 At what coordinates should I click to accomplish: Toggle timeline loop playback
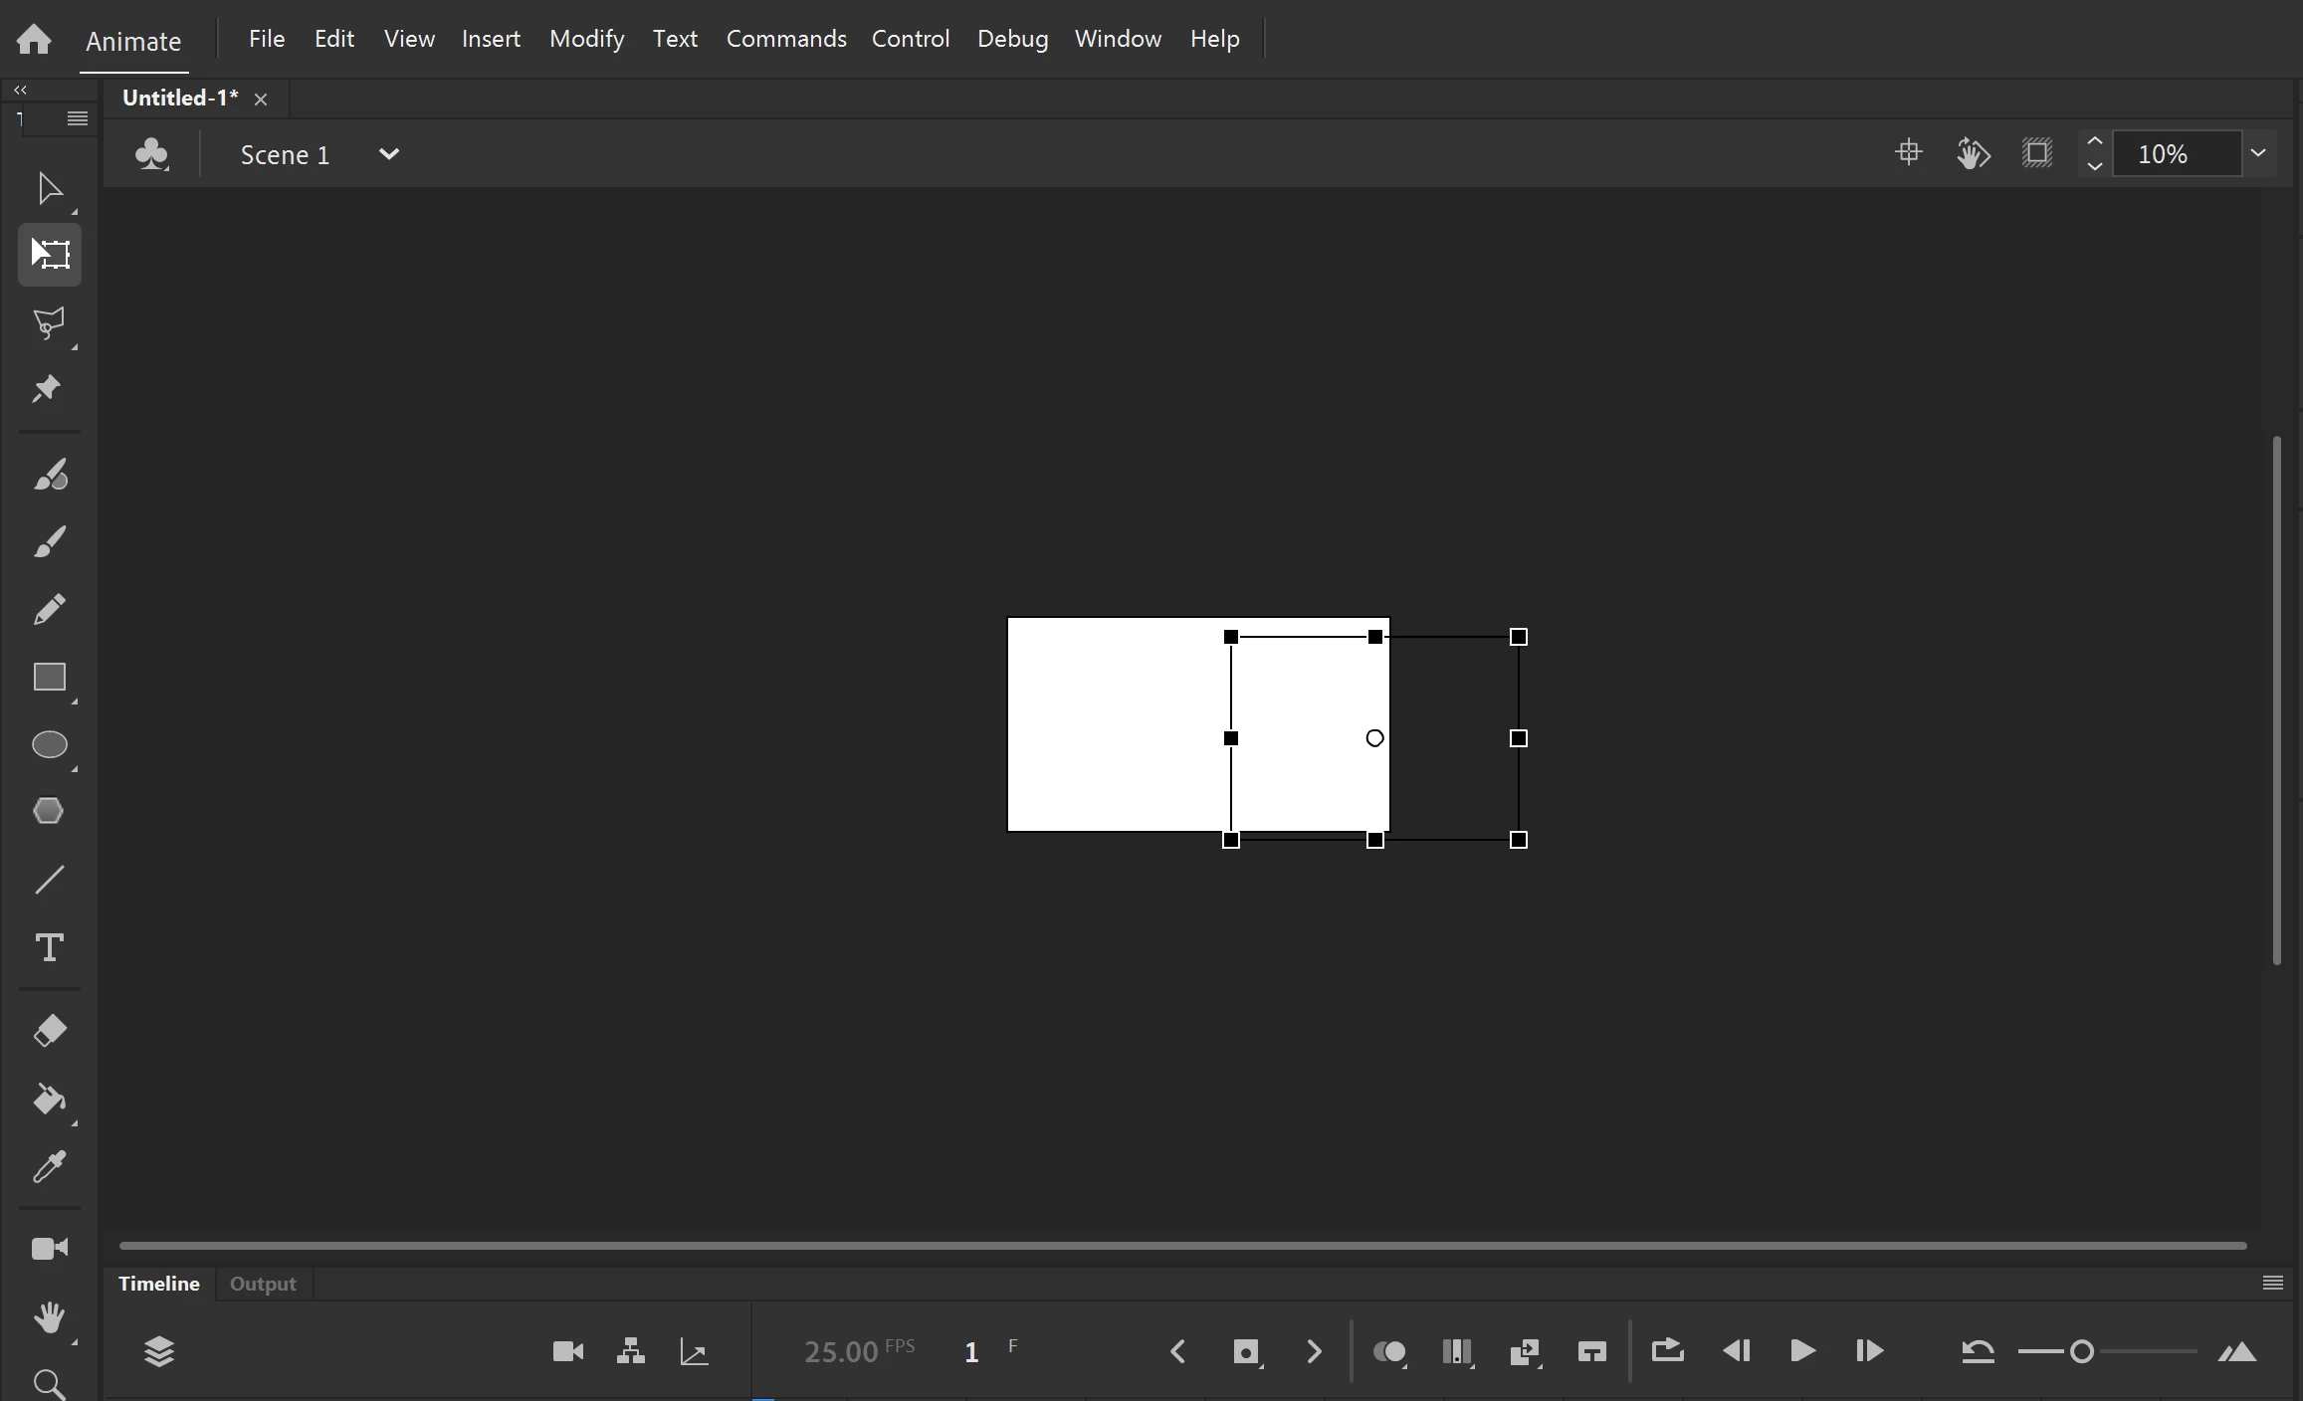(1667, 1350)
